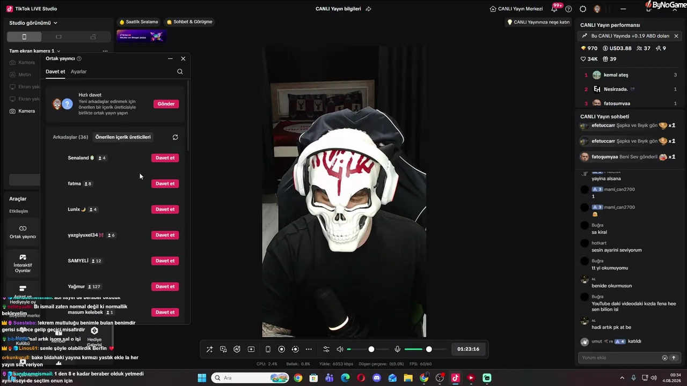Start recording with the record circle icon

(x=281, y=349)
